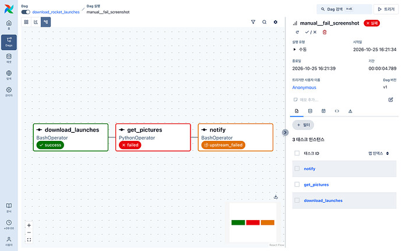The image size is (402, 251).
Task: Click the red block in minimap
Action: (x=253, y=222)
